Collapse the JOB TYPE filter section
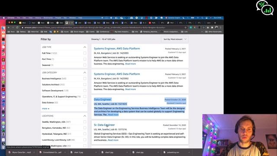The image size is (277, 156). coord(85,47)
